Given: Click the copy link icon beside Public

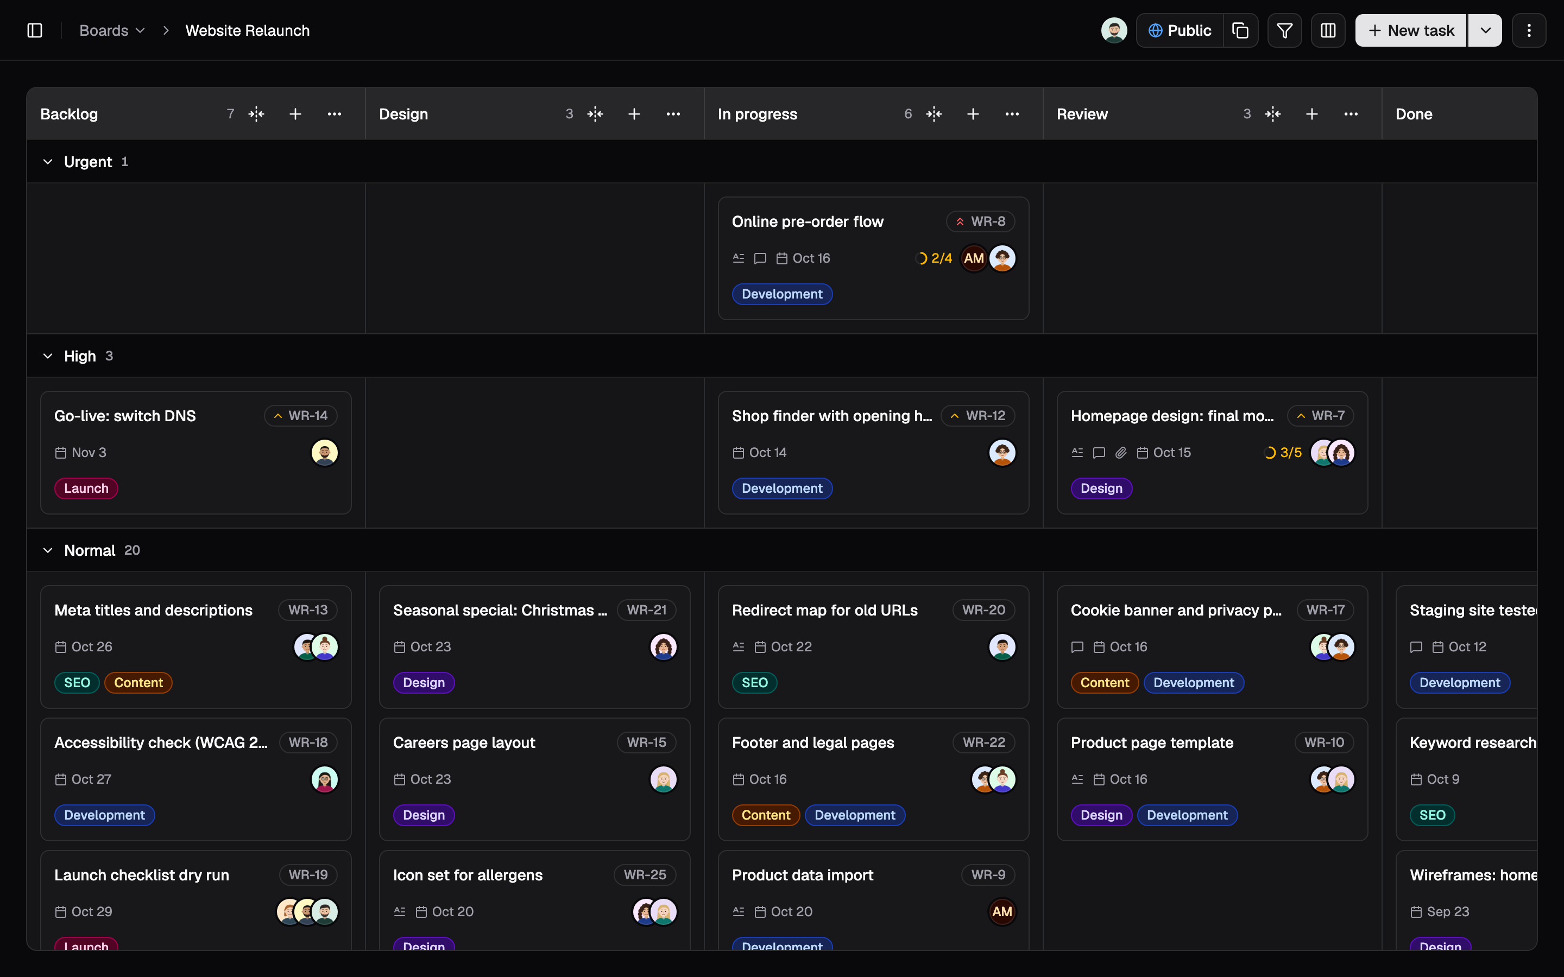Looking at the screenshot, I should point(1240,30).
